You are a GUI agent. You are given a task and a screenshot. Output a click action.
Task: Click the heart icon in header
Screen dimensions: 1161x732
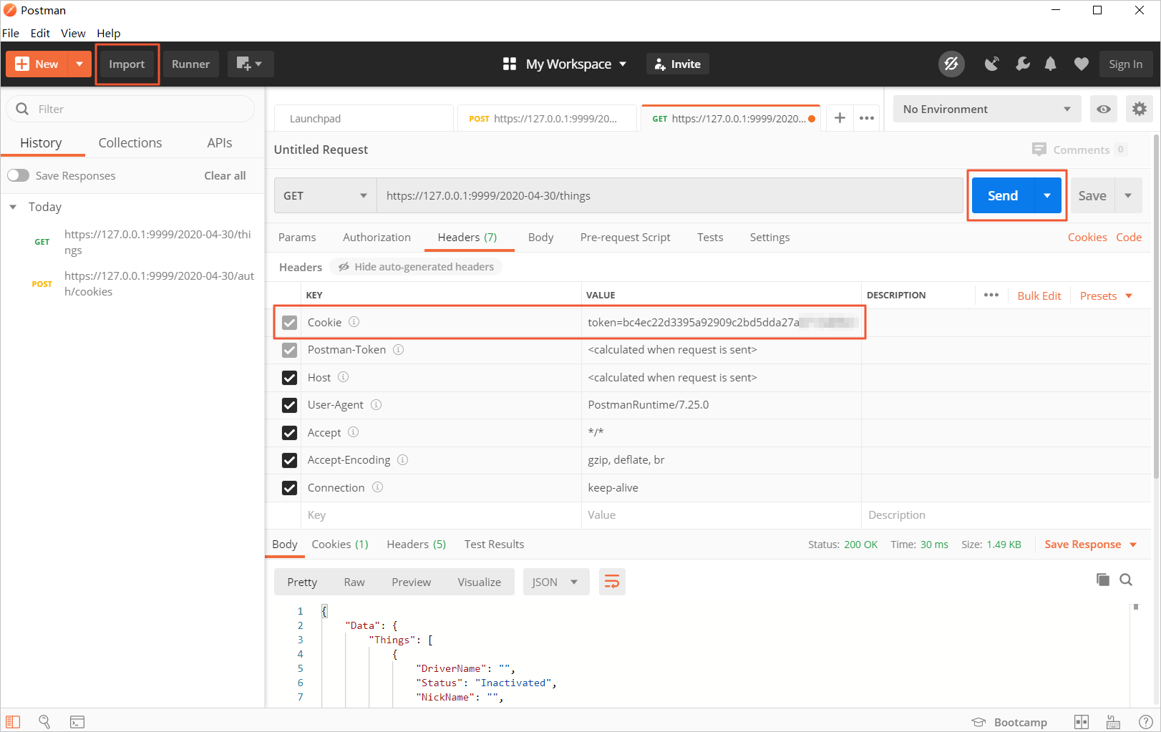pyautogui.click(x=1081, y=64)
